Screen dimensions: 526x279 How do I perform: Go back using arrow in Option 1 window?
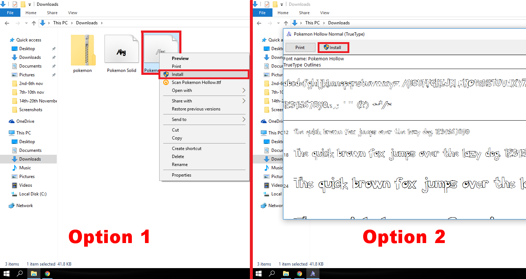pyautogui.click(x=7, y=23)
